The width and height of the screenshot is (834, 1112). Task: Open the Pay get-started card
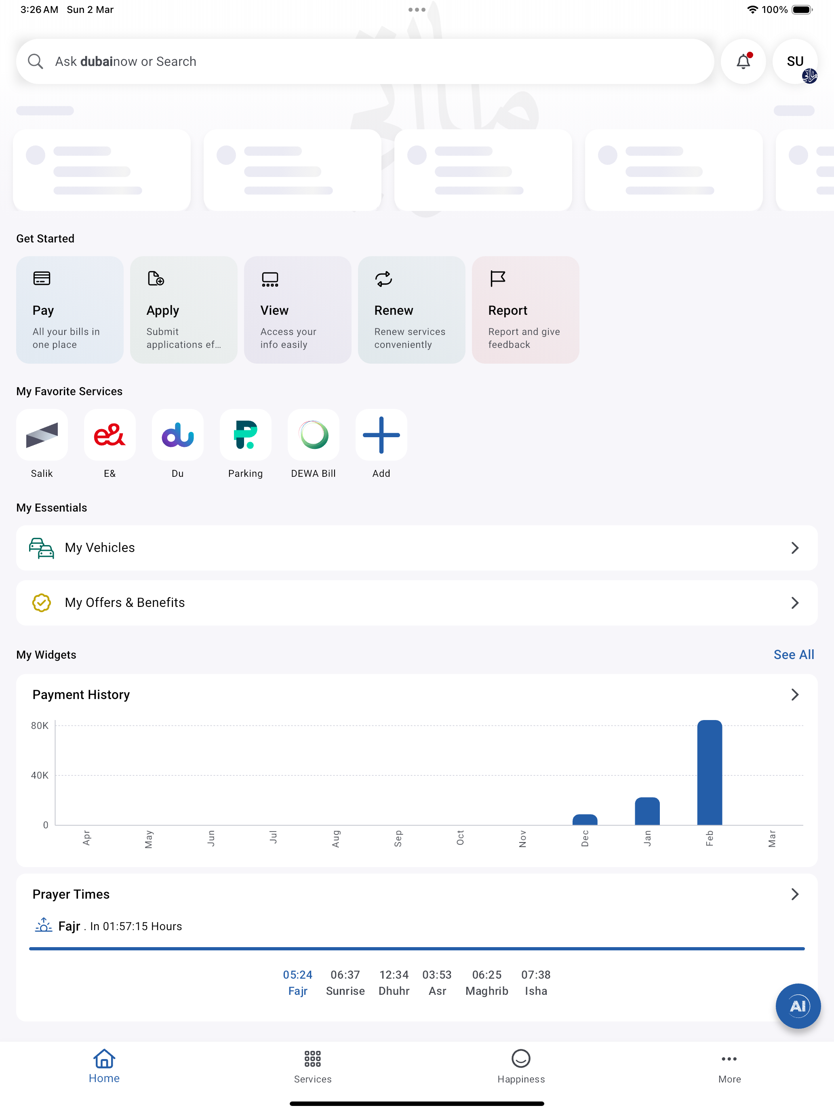[x=70, y=310]
